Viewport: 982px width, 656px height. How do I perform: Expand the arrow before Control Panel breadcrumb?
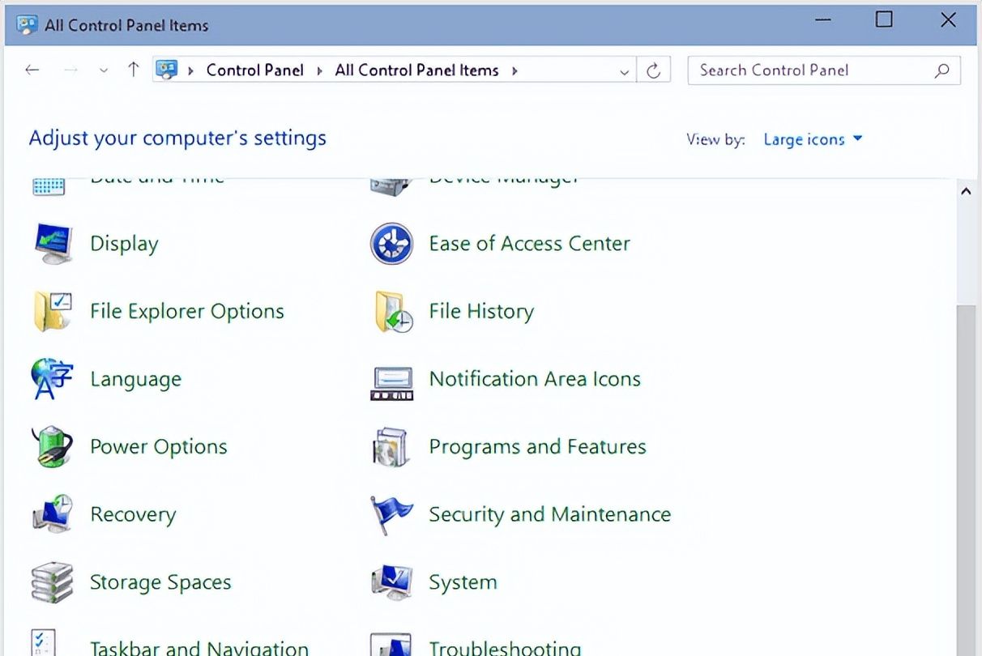190,70
